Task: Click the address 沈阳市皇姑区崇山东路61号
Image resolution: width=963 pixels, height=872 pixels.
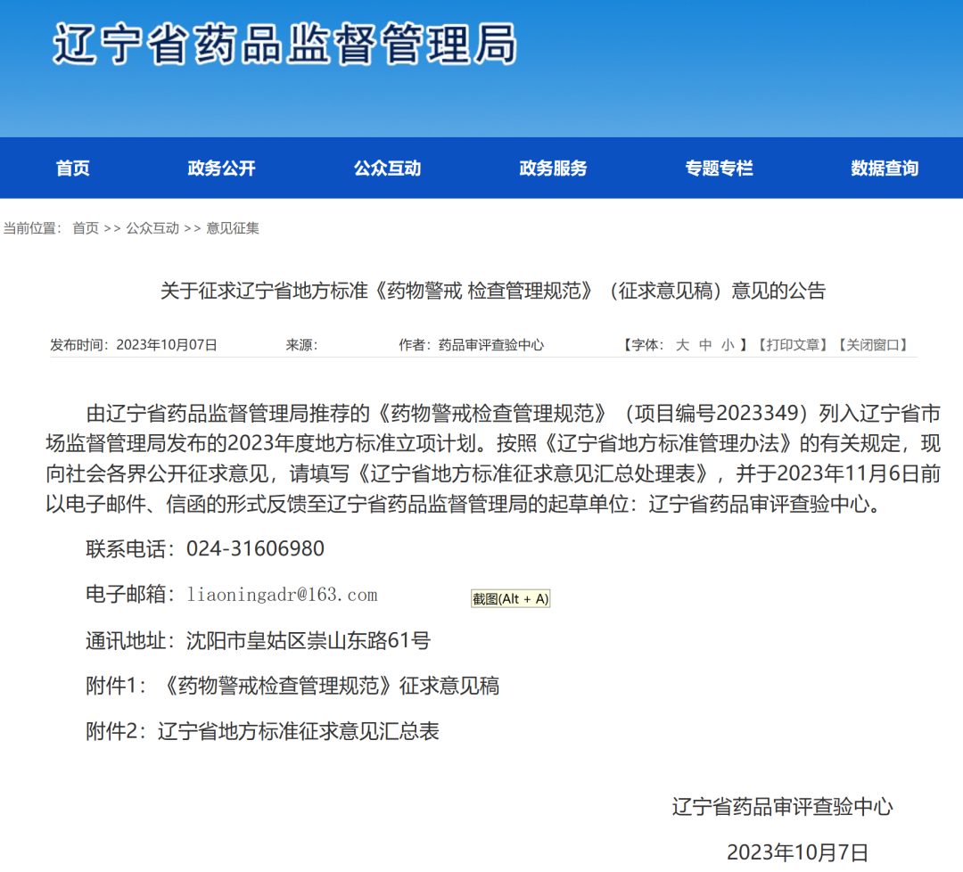Action: (309, 640)
